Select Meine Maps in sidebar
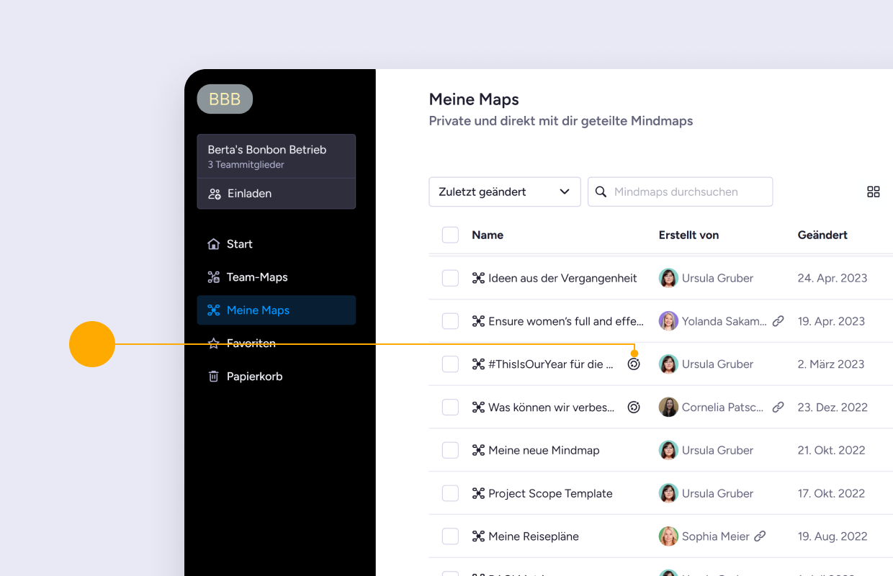 click(x=277, y=310)
